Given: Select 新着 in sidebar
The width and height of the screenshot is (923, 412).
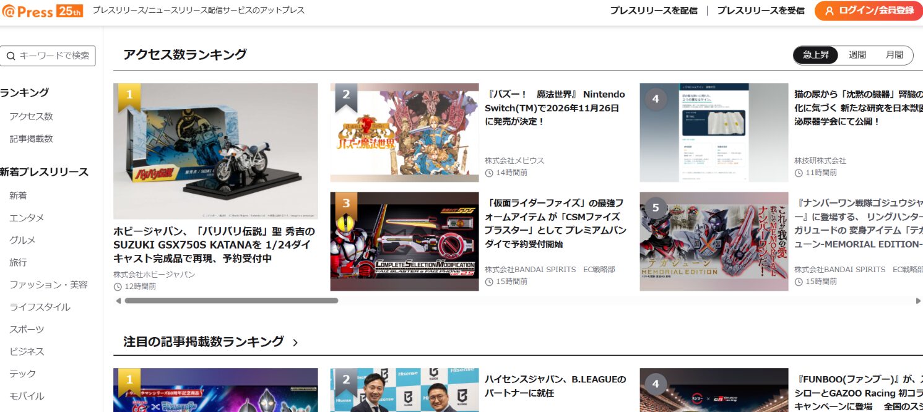Looking at the screenshot, I should (x=18, y=195).
